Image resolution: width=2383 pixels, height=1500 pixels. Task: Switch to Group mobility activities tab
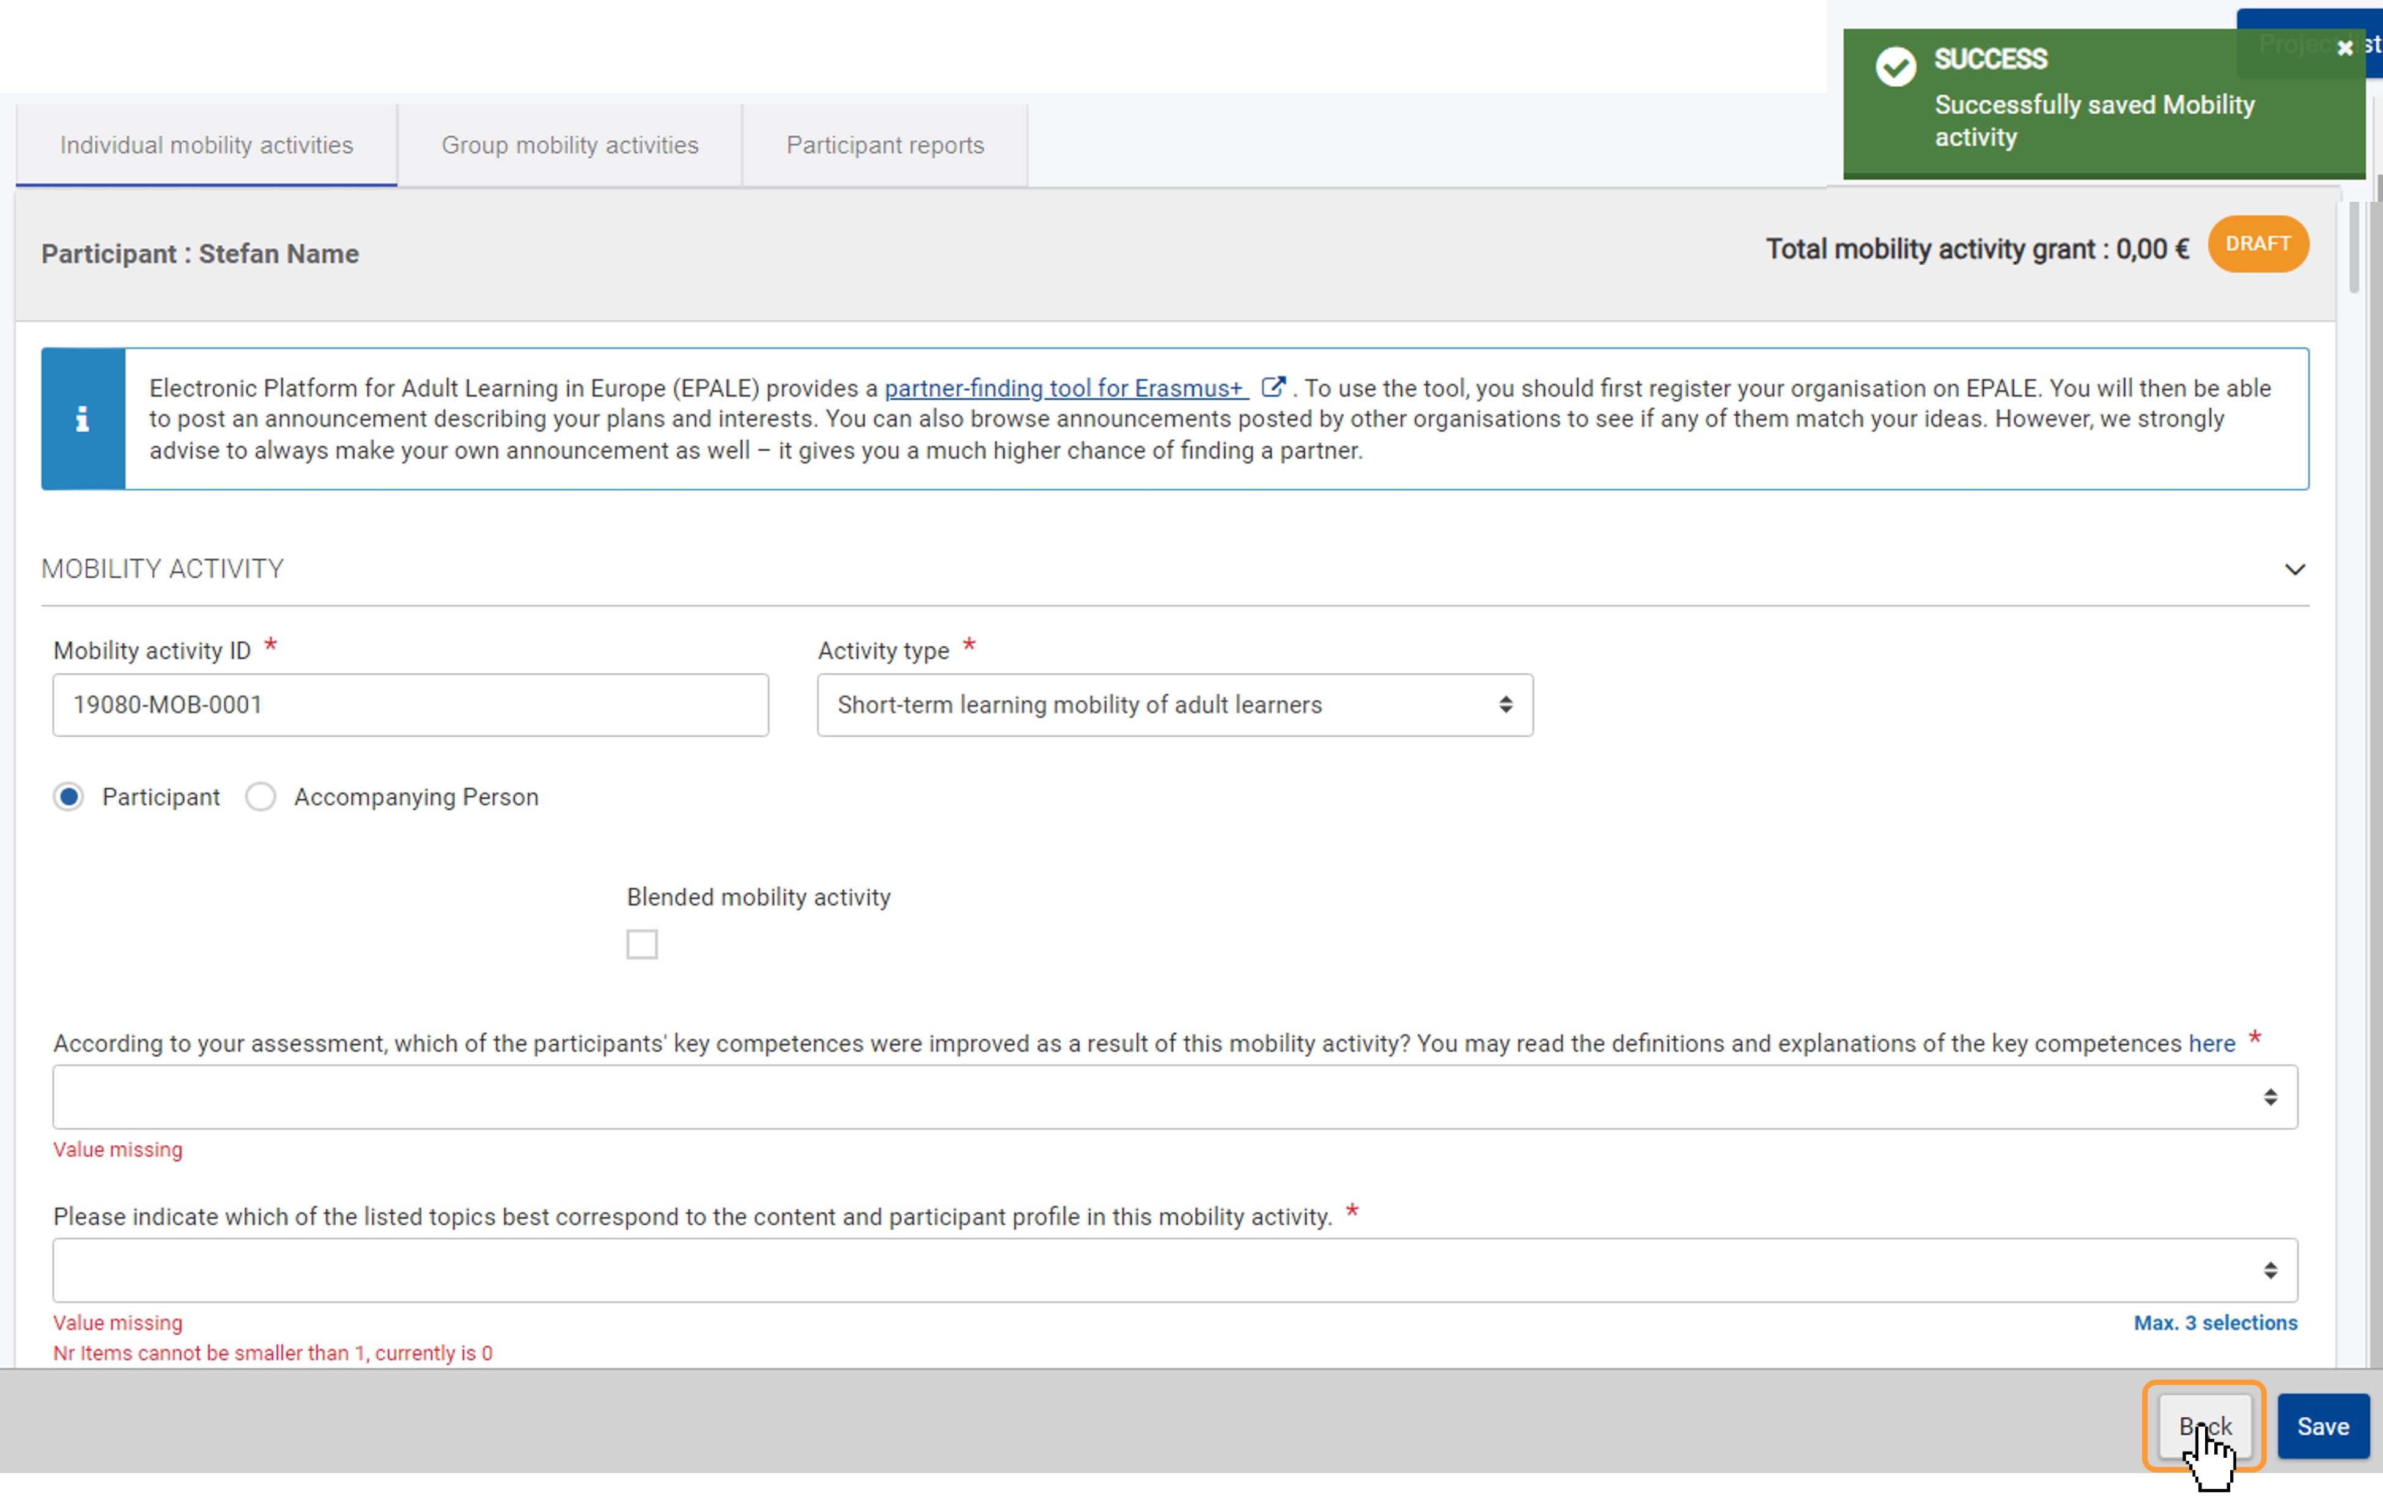click(570, 144)
